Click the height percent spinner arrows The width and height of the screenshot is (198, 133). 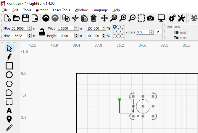coord(104,36)
